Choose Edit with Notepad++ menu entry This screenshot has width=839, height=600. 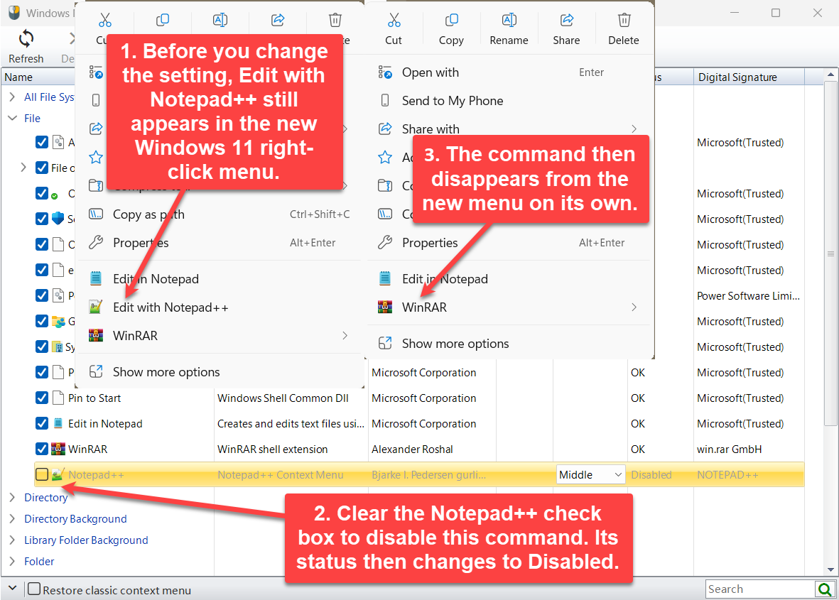pos(220,307)
